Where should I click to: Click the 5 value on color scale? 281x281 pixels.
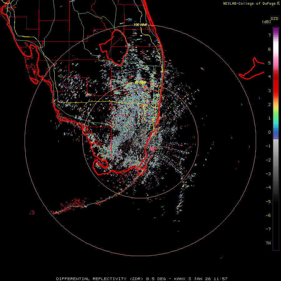tap(269, 63)
